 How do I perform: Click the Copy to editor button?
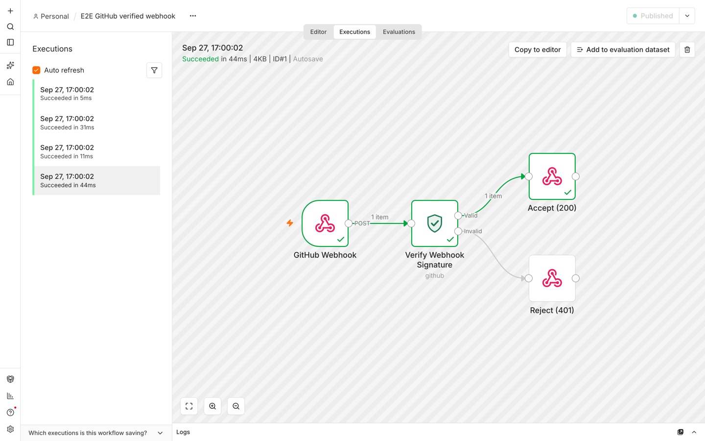(538, 49)
